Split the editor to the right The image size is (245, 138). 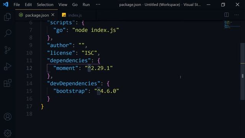(x=226, y=15)
